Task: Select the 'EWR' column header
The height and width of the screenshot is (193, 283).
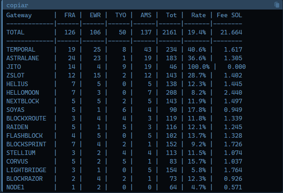Action: tap(95, 15)
